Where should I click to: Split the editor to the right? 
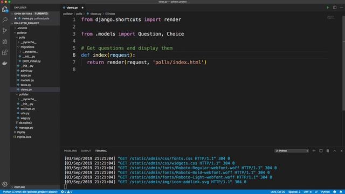click(x=335, y=8)
